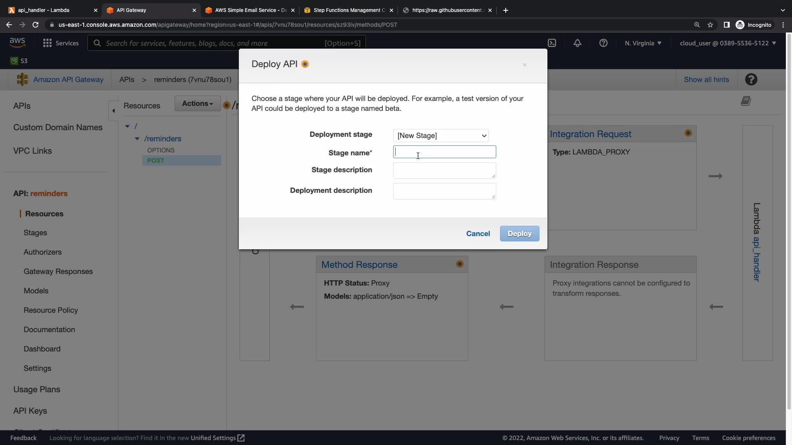Click the help question mark in top navbar

603,43
